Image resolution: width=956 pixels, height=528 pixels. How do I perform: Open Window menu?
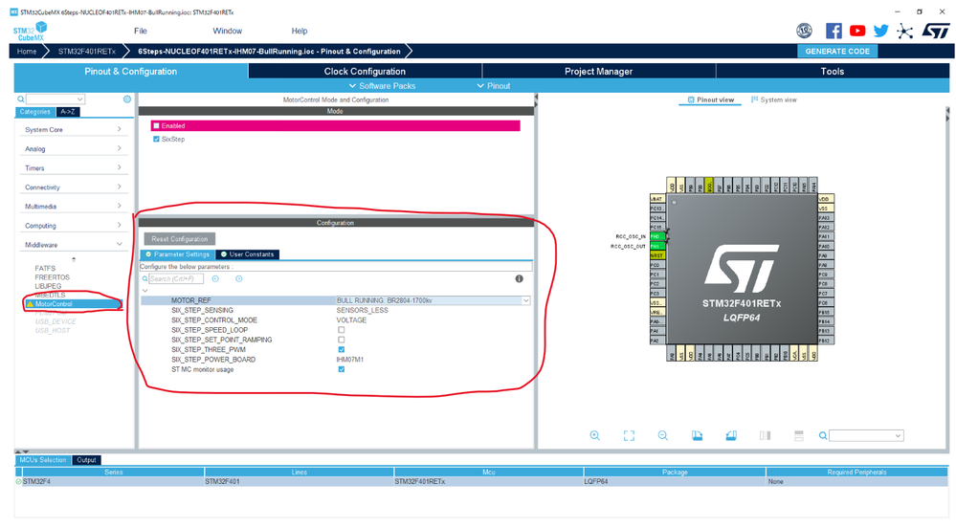(228, 31)
